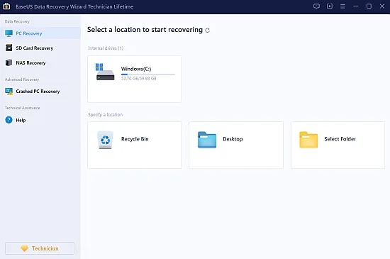This screenshot has height=259, width=390.
Task: Click the Specify a location label
Action: [x=106, y=115]
